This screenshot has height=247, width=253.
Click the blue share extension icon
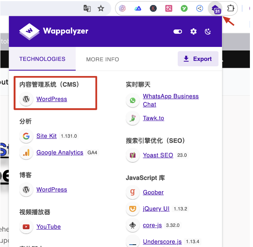199,9
